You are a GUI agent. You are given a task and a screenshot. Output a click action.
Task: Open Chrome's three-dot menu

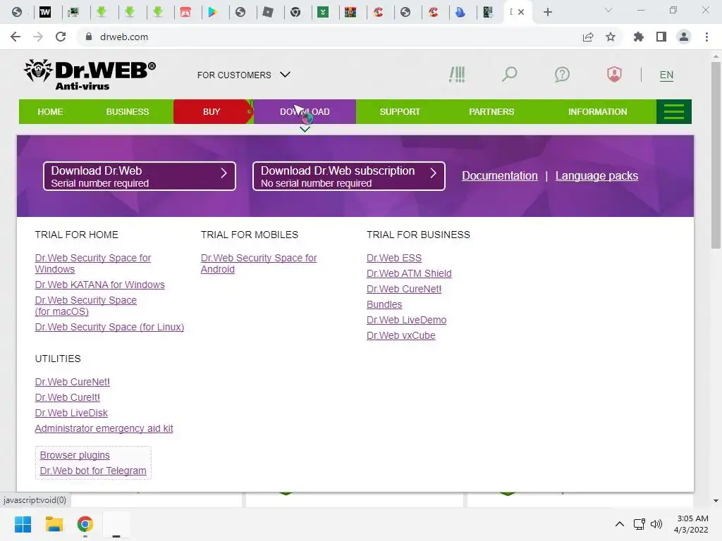[706, 37]
